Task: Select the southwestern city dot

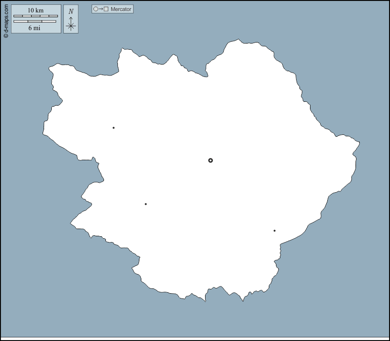Action: point(146,204)
